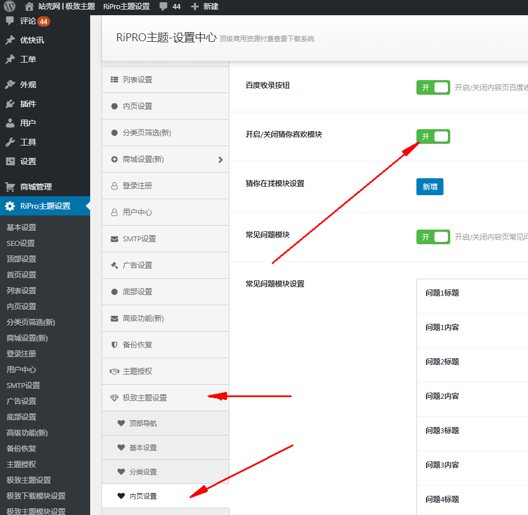
Task: Open 顶部设置 in left sidebar submenu
Action: (21, 259)
